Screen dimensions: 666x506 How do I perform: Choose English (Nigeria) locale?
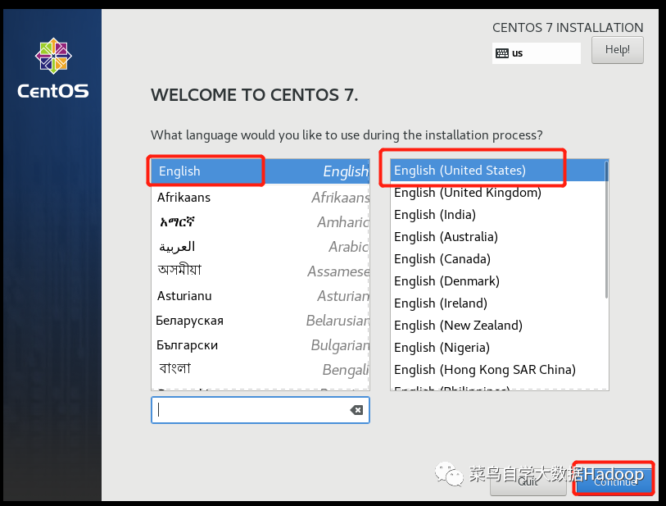pyautogui.click(x=497, y=348)
